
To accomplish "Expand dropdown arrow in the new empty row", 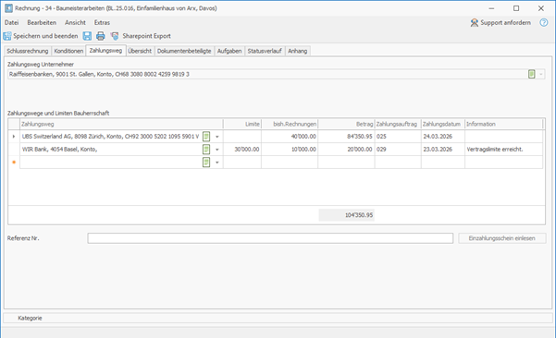I will tap(217, 163).
